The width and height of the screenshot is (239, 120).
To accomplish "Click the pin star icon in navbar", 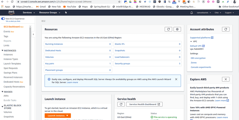I will point(66,13).
